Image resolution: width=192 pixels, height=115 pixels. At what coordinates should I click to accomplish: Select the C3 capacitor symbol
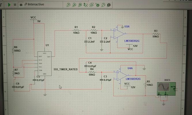102,80
